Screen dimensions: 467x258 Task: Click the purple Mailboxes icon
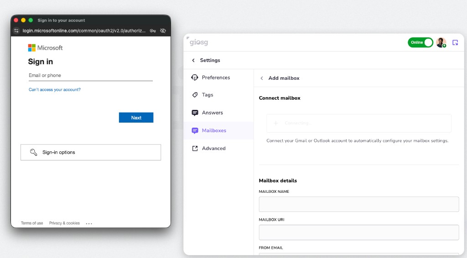point(195,131)
